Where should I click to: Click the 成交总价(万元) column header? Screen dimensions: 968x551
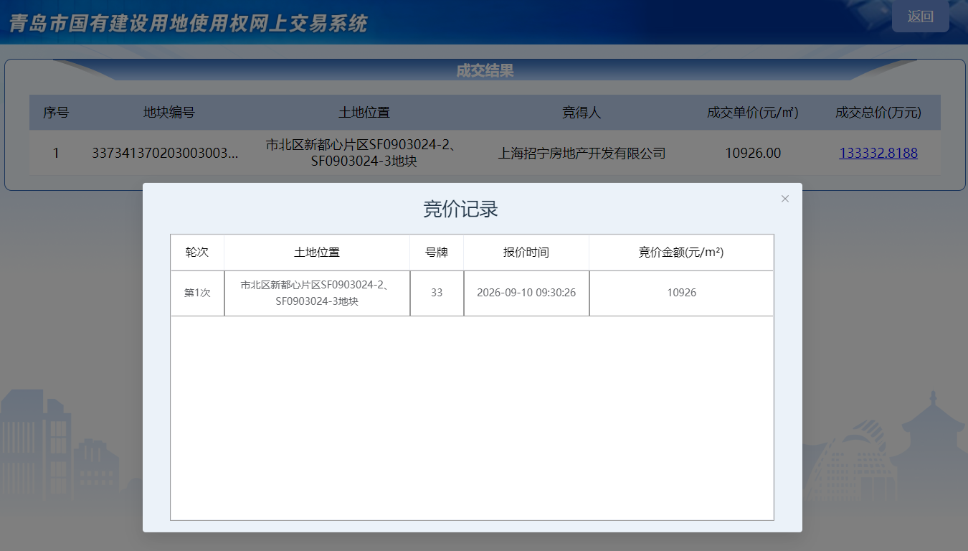[878, 113]
